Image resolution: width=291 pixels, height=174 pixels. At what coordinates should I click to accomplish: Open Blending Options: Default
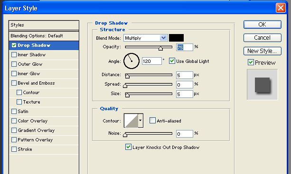[44, 36]
